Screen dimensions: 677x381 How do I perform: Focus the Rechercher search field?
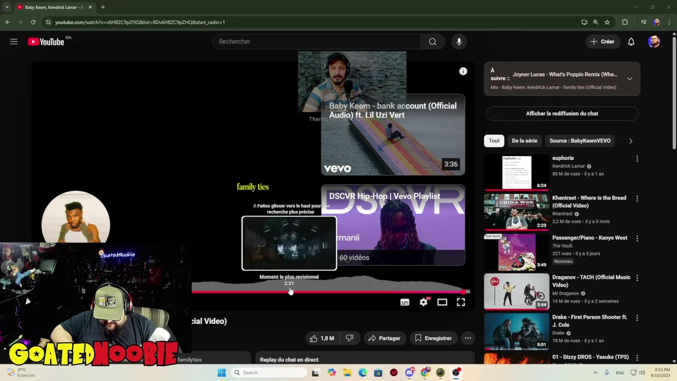pos(316,42)
